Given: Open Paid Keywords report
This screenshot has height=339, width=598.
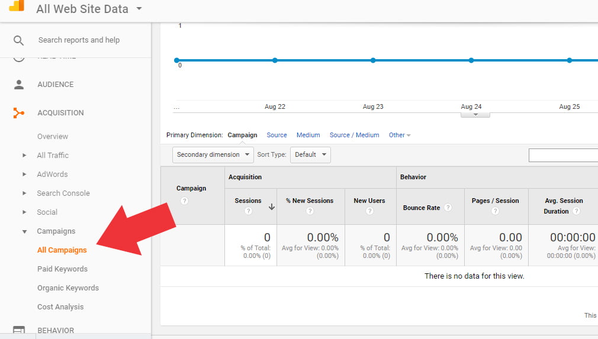Looking at the screenshot, I should pos(62,269).
